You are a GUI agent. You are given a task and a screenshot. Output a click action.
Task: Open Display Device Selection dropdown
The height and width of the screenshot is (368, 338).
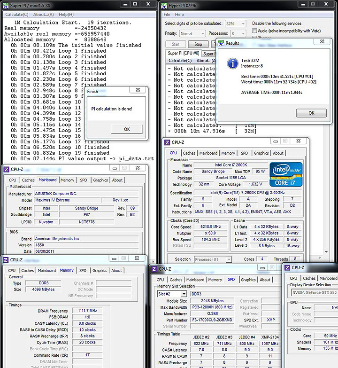315,292
